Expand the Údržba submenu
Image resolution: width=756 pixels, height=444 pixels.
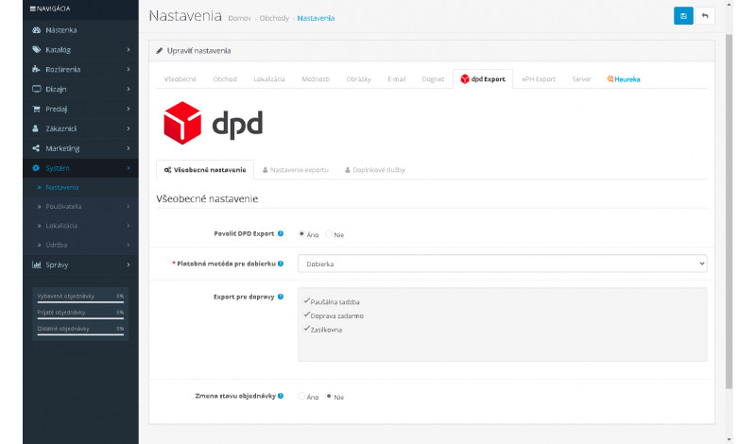tap(129, 245)
